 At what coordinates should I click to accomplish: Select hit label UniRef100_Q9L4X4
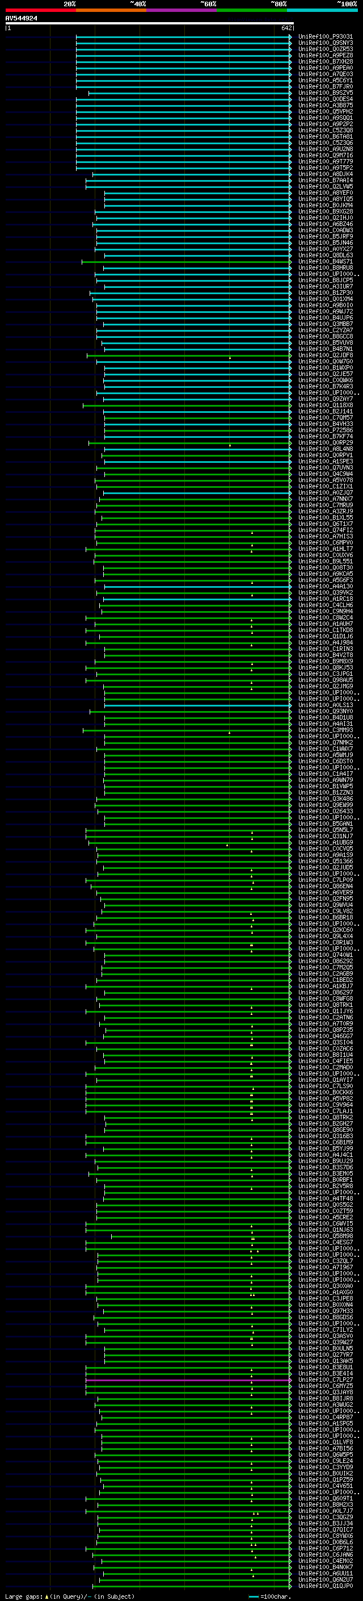coord(325,936)
